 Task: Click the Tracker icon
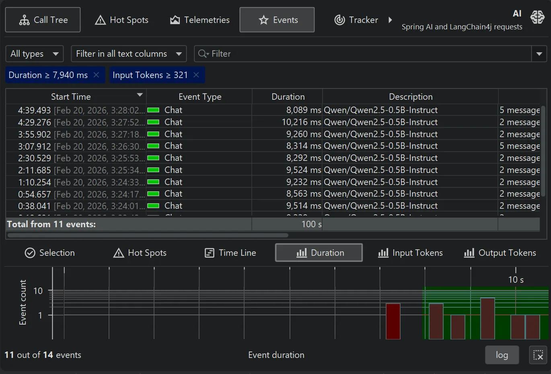pos(340,20)
